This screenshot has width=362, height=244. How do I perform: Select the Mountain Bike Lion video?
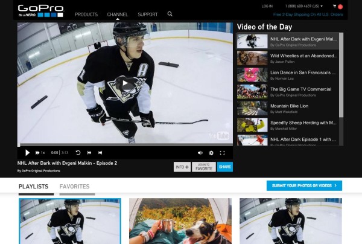pos(288,108)
